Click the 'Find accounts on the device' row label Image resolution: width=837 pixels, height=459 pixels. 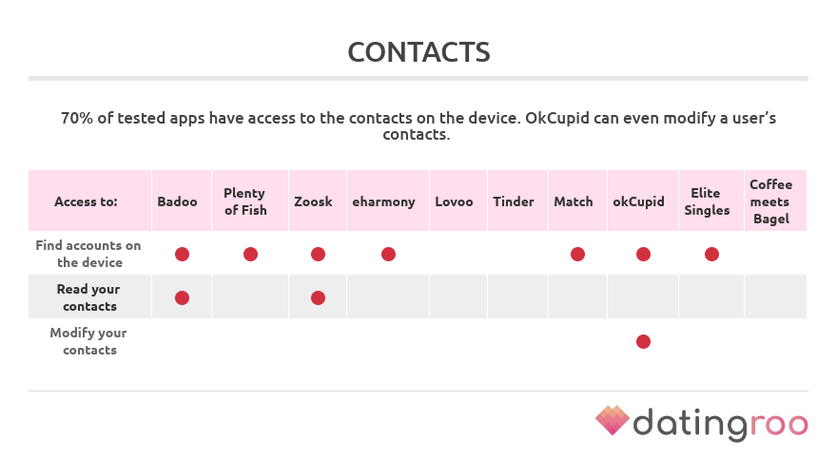(x=88, y=254)
